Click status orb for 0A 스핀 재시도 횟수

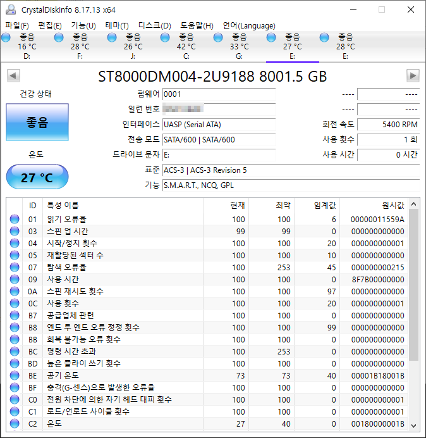click(x=15, y=291)
